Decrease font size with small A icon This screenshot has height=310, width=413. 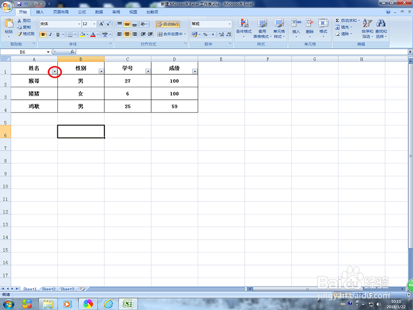click(x=108, y=24)
